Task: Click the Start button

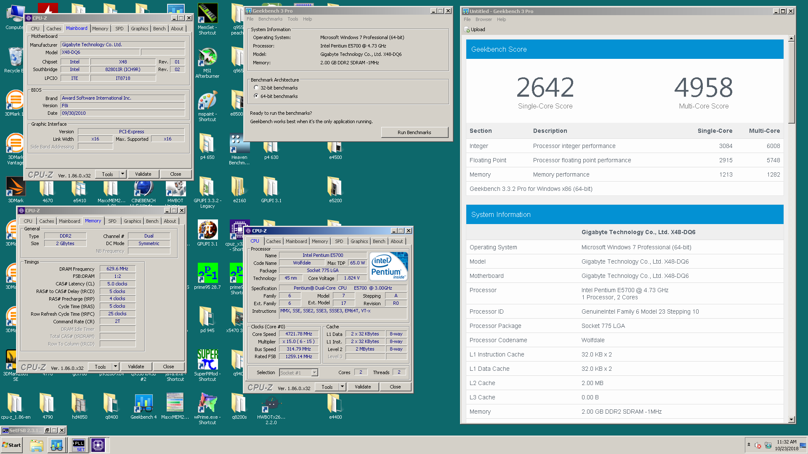Action: tap(11, 445)
